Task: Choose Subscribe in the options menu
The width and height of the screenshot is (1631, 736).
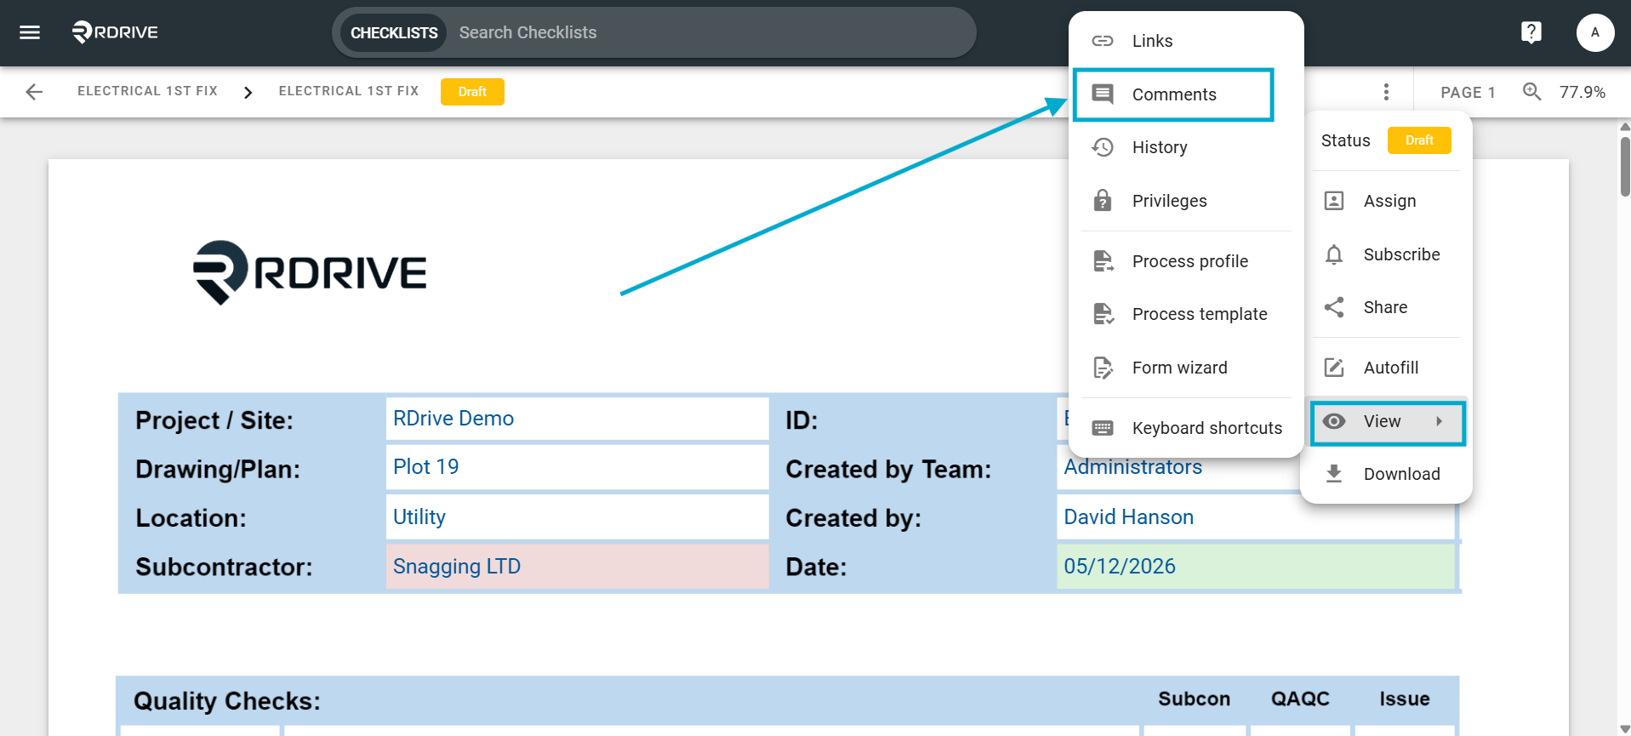Action: (x=1387, y=254)
